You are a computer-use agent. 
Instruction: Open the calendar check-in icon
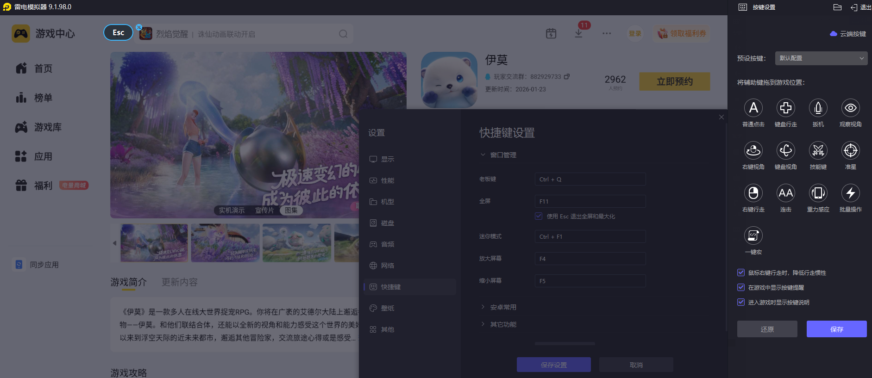551,33
